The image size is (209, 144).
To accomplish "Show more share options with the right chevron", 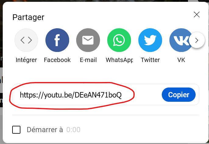I will click(197, 40).
